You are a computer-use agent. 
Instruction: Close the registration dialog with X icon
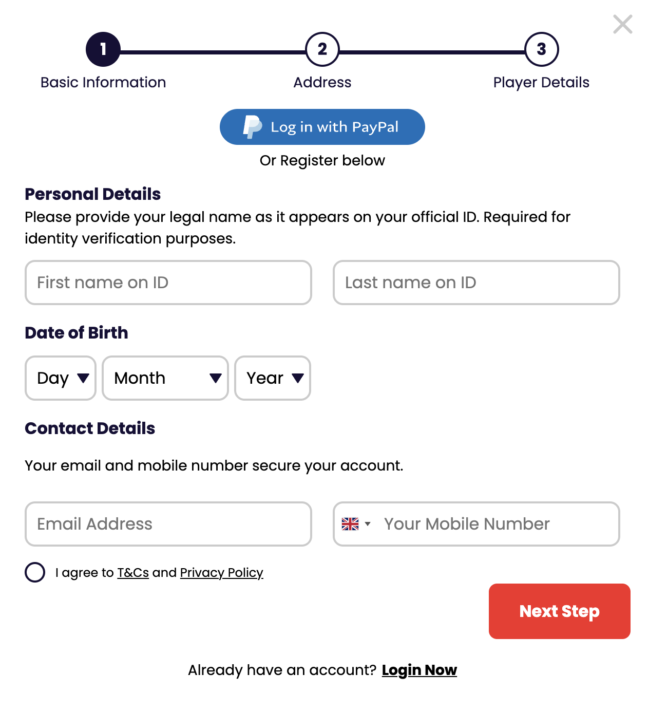pos(622,24)
